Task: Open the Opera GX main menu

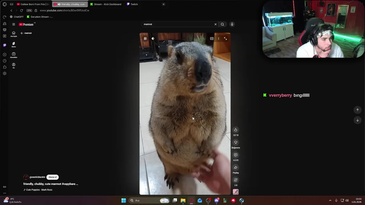Action: (x=5, y=4)
